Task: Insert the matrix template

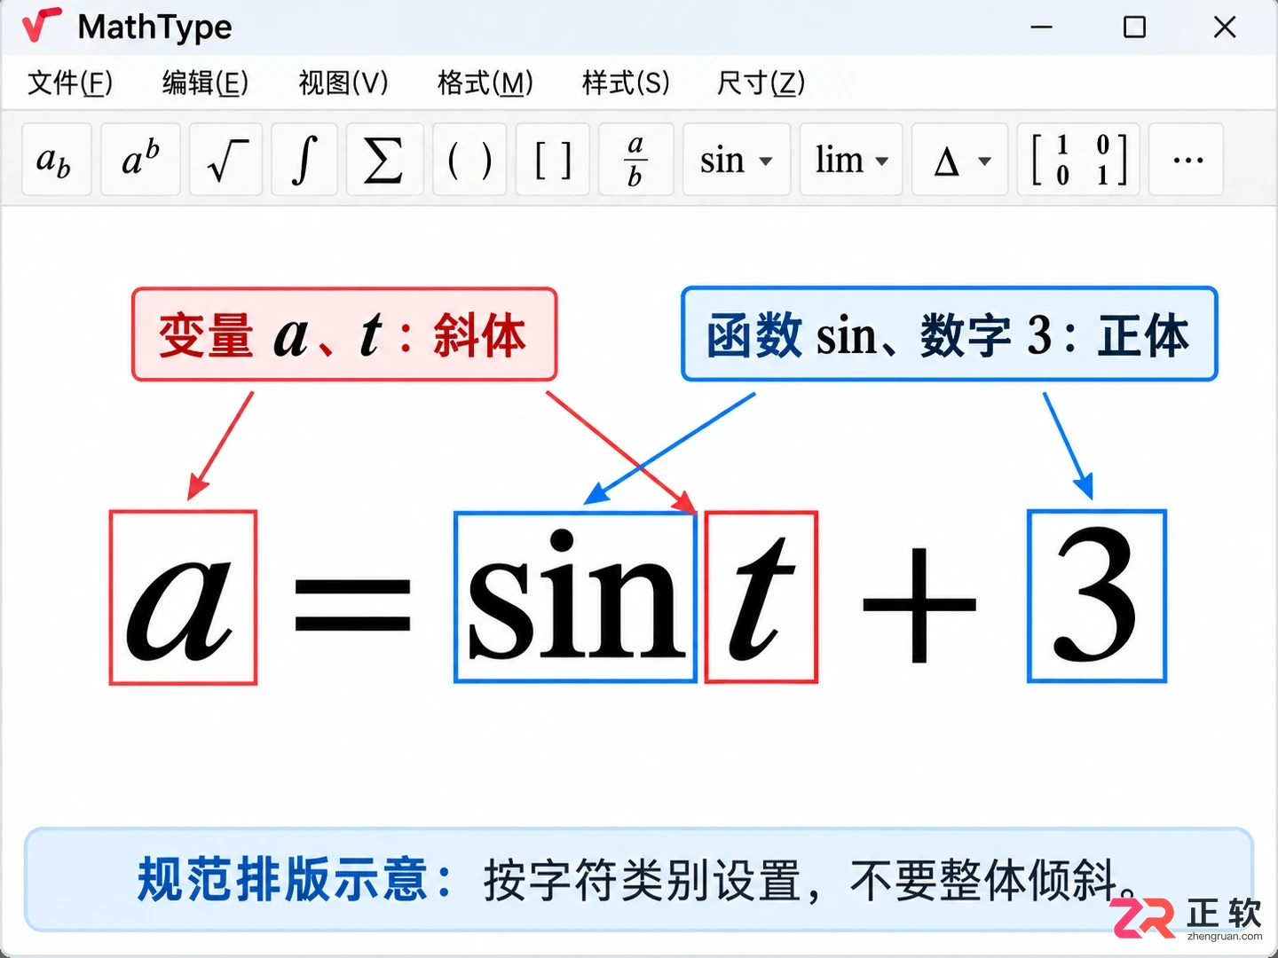Action: (1079, 160)
